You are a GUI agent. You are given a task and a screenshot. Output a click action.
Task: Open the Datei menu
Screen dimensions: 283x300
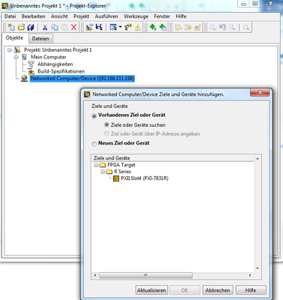pos(10,16)
